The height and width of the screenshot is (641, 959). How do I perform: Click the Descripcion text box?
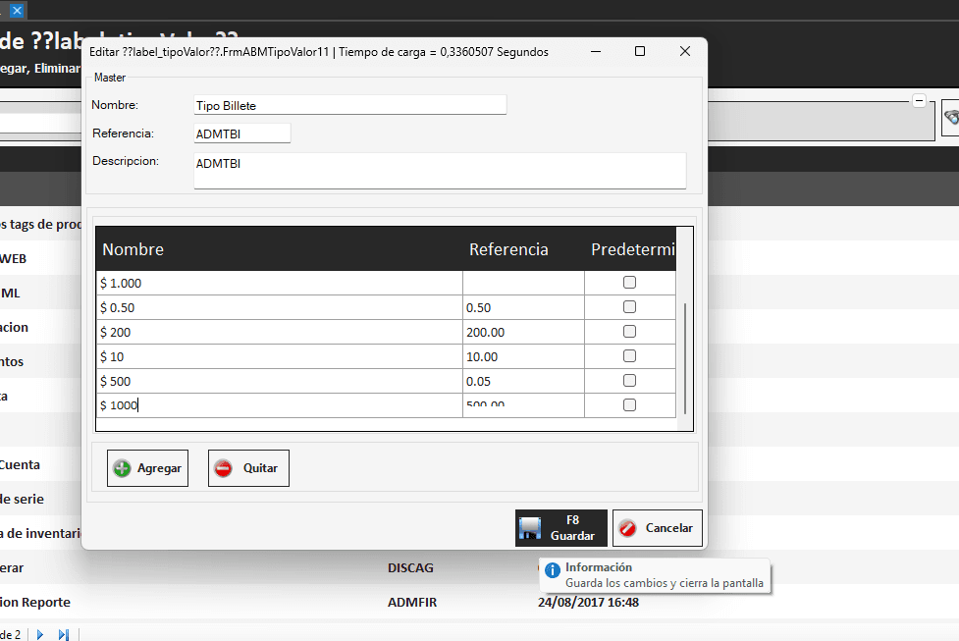coord(439,170)
